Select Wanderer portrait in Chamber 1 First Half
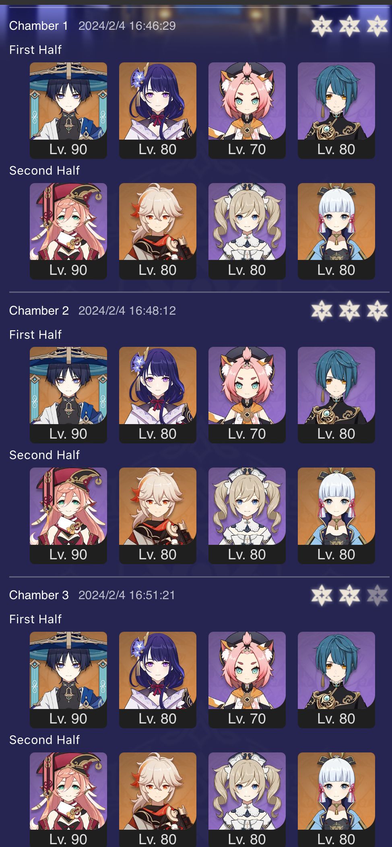The height and width of the screenshot is (847, 392). pos(68,110)
